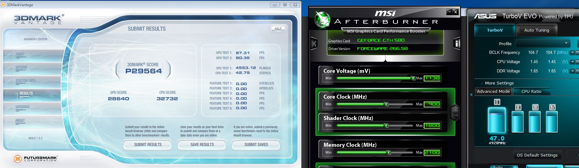Open the CPU Ratio tab
Viewport: 579px width, 168px height.
[531, 91]
